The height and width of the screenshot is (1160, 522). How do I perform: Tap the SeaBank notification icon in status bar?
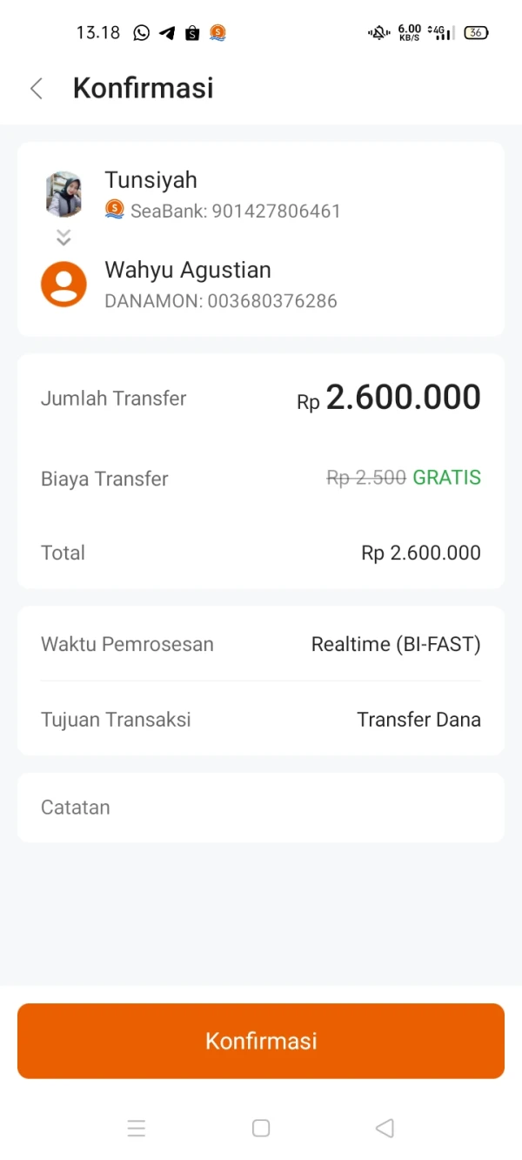[x=217, y=33]
